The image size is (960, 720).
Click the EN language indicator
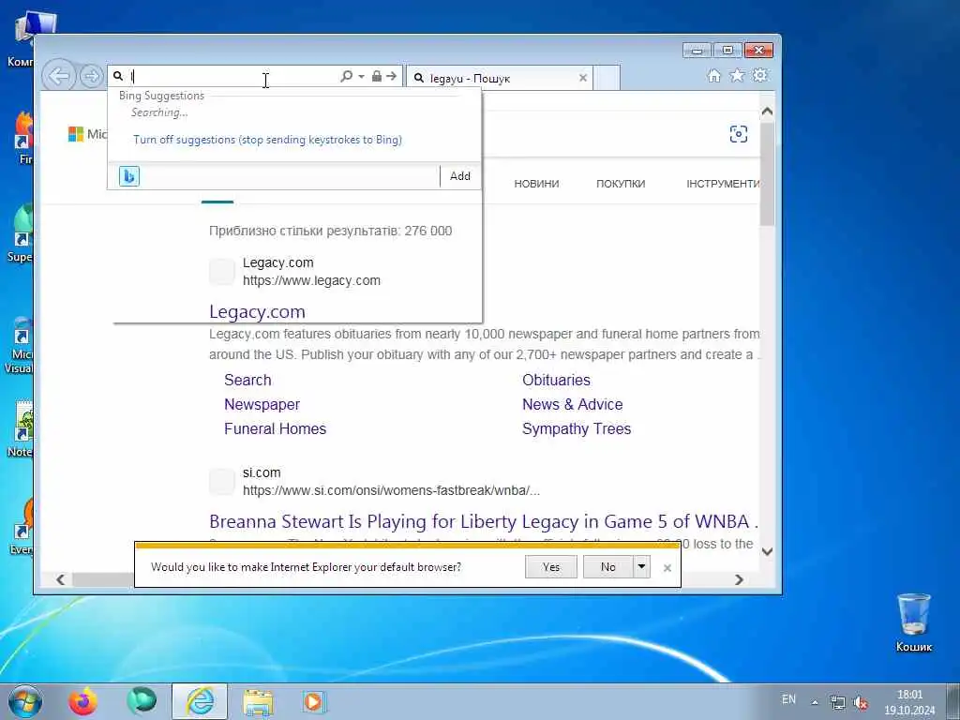pos(788,699)
